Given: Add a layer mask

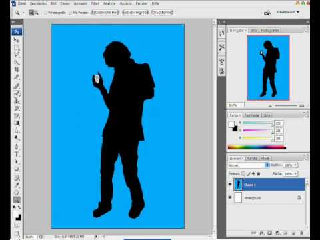Looking at the screenshot, I should click(270, 233).
